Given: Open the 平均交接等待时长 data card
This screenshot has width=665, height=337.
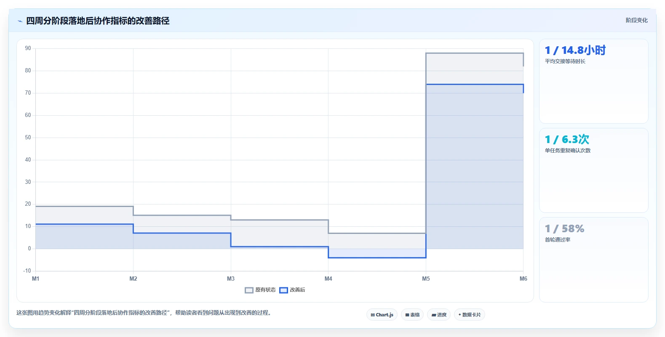Looking at the screenshot, I should (x=594, y=81).
